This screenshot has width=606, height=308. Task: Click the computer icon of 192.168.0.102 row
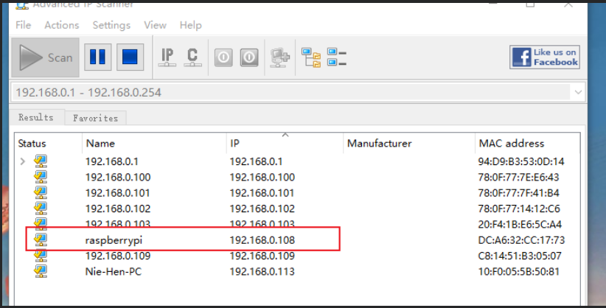click(41, 209)
